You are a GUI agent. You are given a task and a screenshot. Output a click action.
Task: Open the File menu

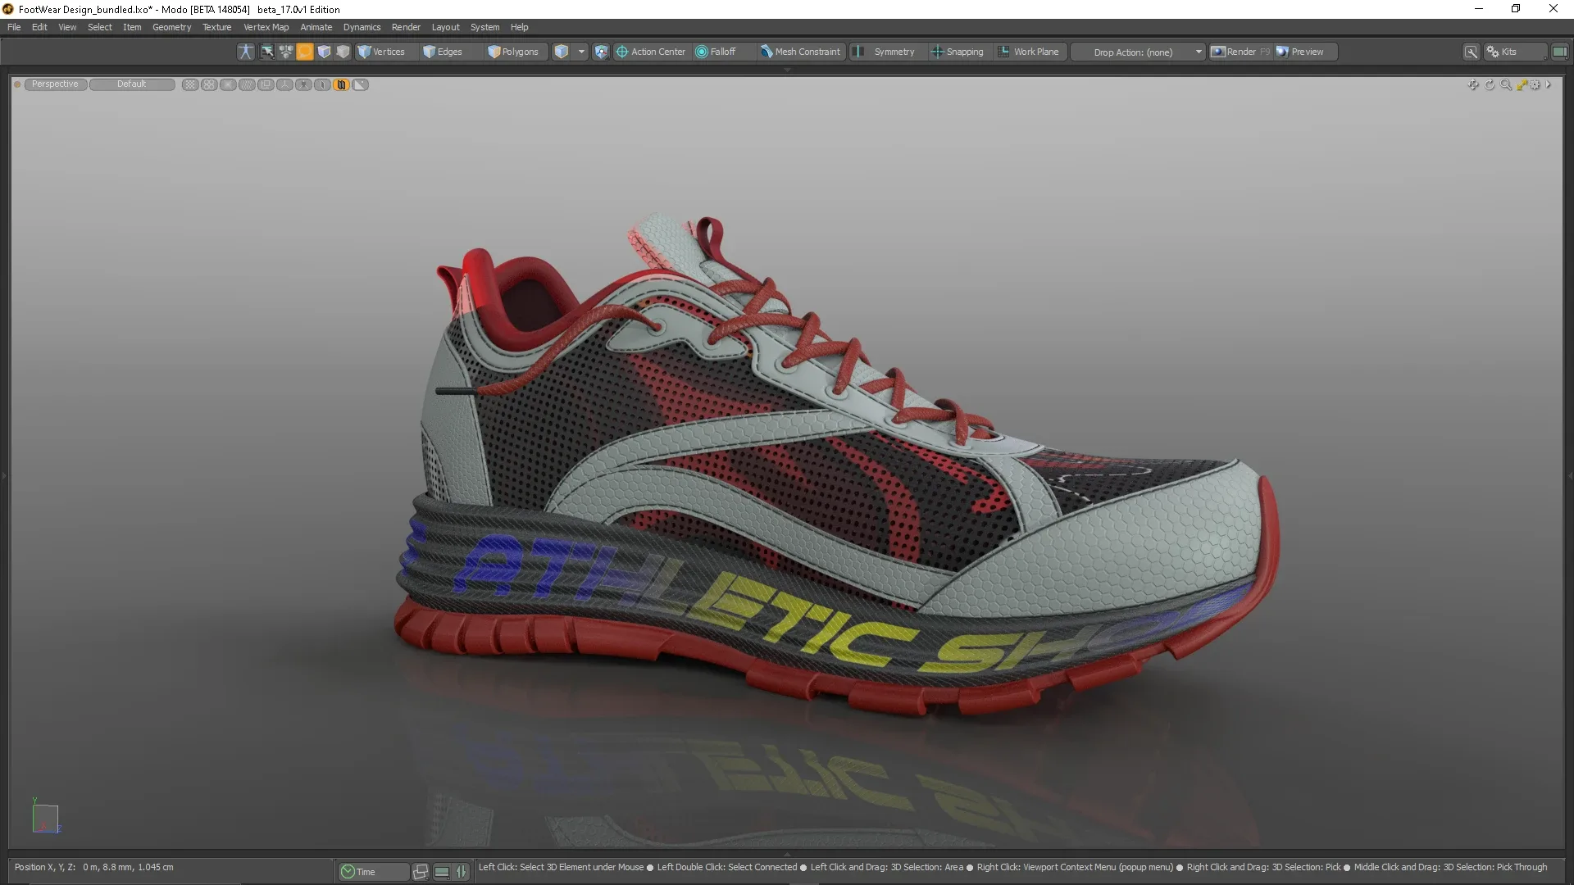tap(14, 27)
